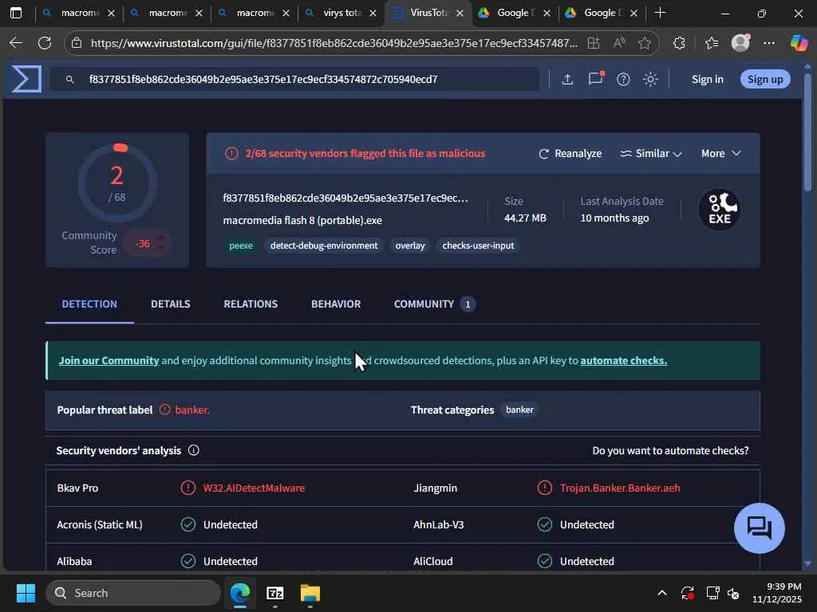Open the Join our Community link

click(x=109, y=361)
